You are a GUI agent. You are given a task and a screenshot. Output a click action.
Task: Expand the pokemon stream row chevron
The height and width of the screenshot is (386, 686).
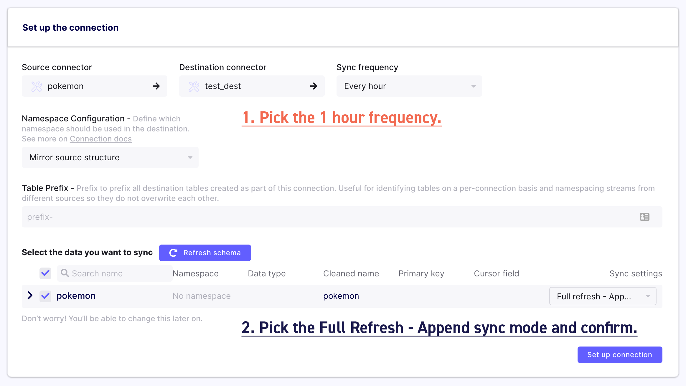(30, 295)
